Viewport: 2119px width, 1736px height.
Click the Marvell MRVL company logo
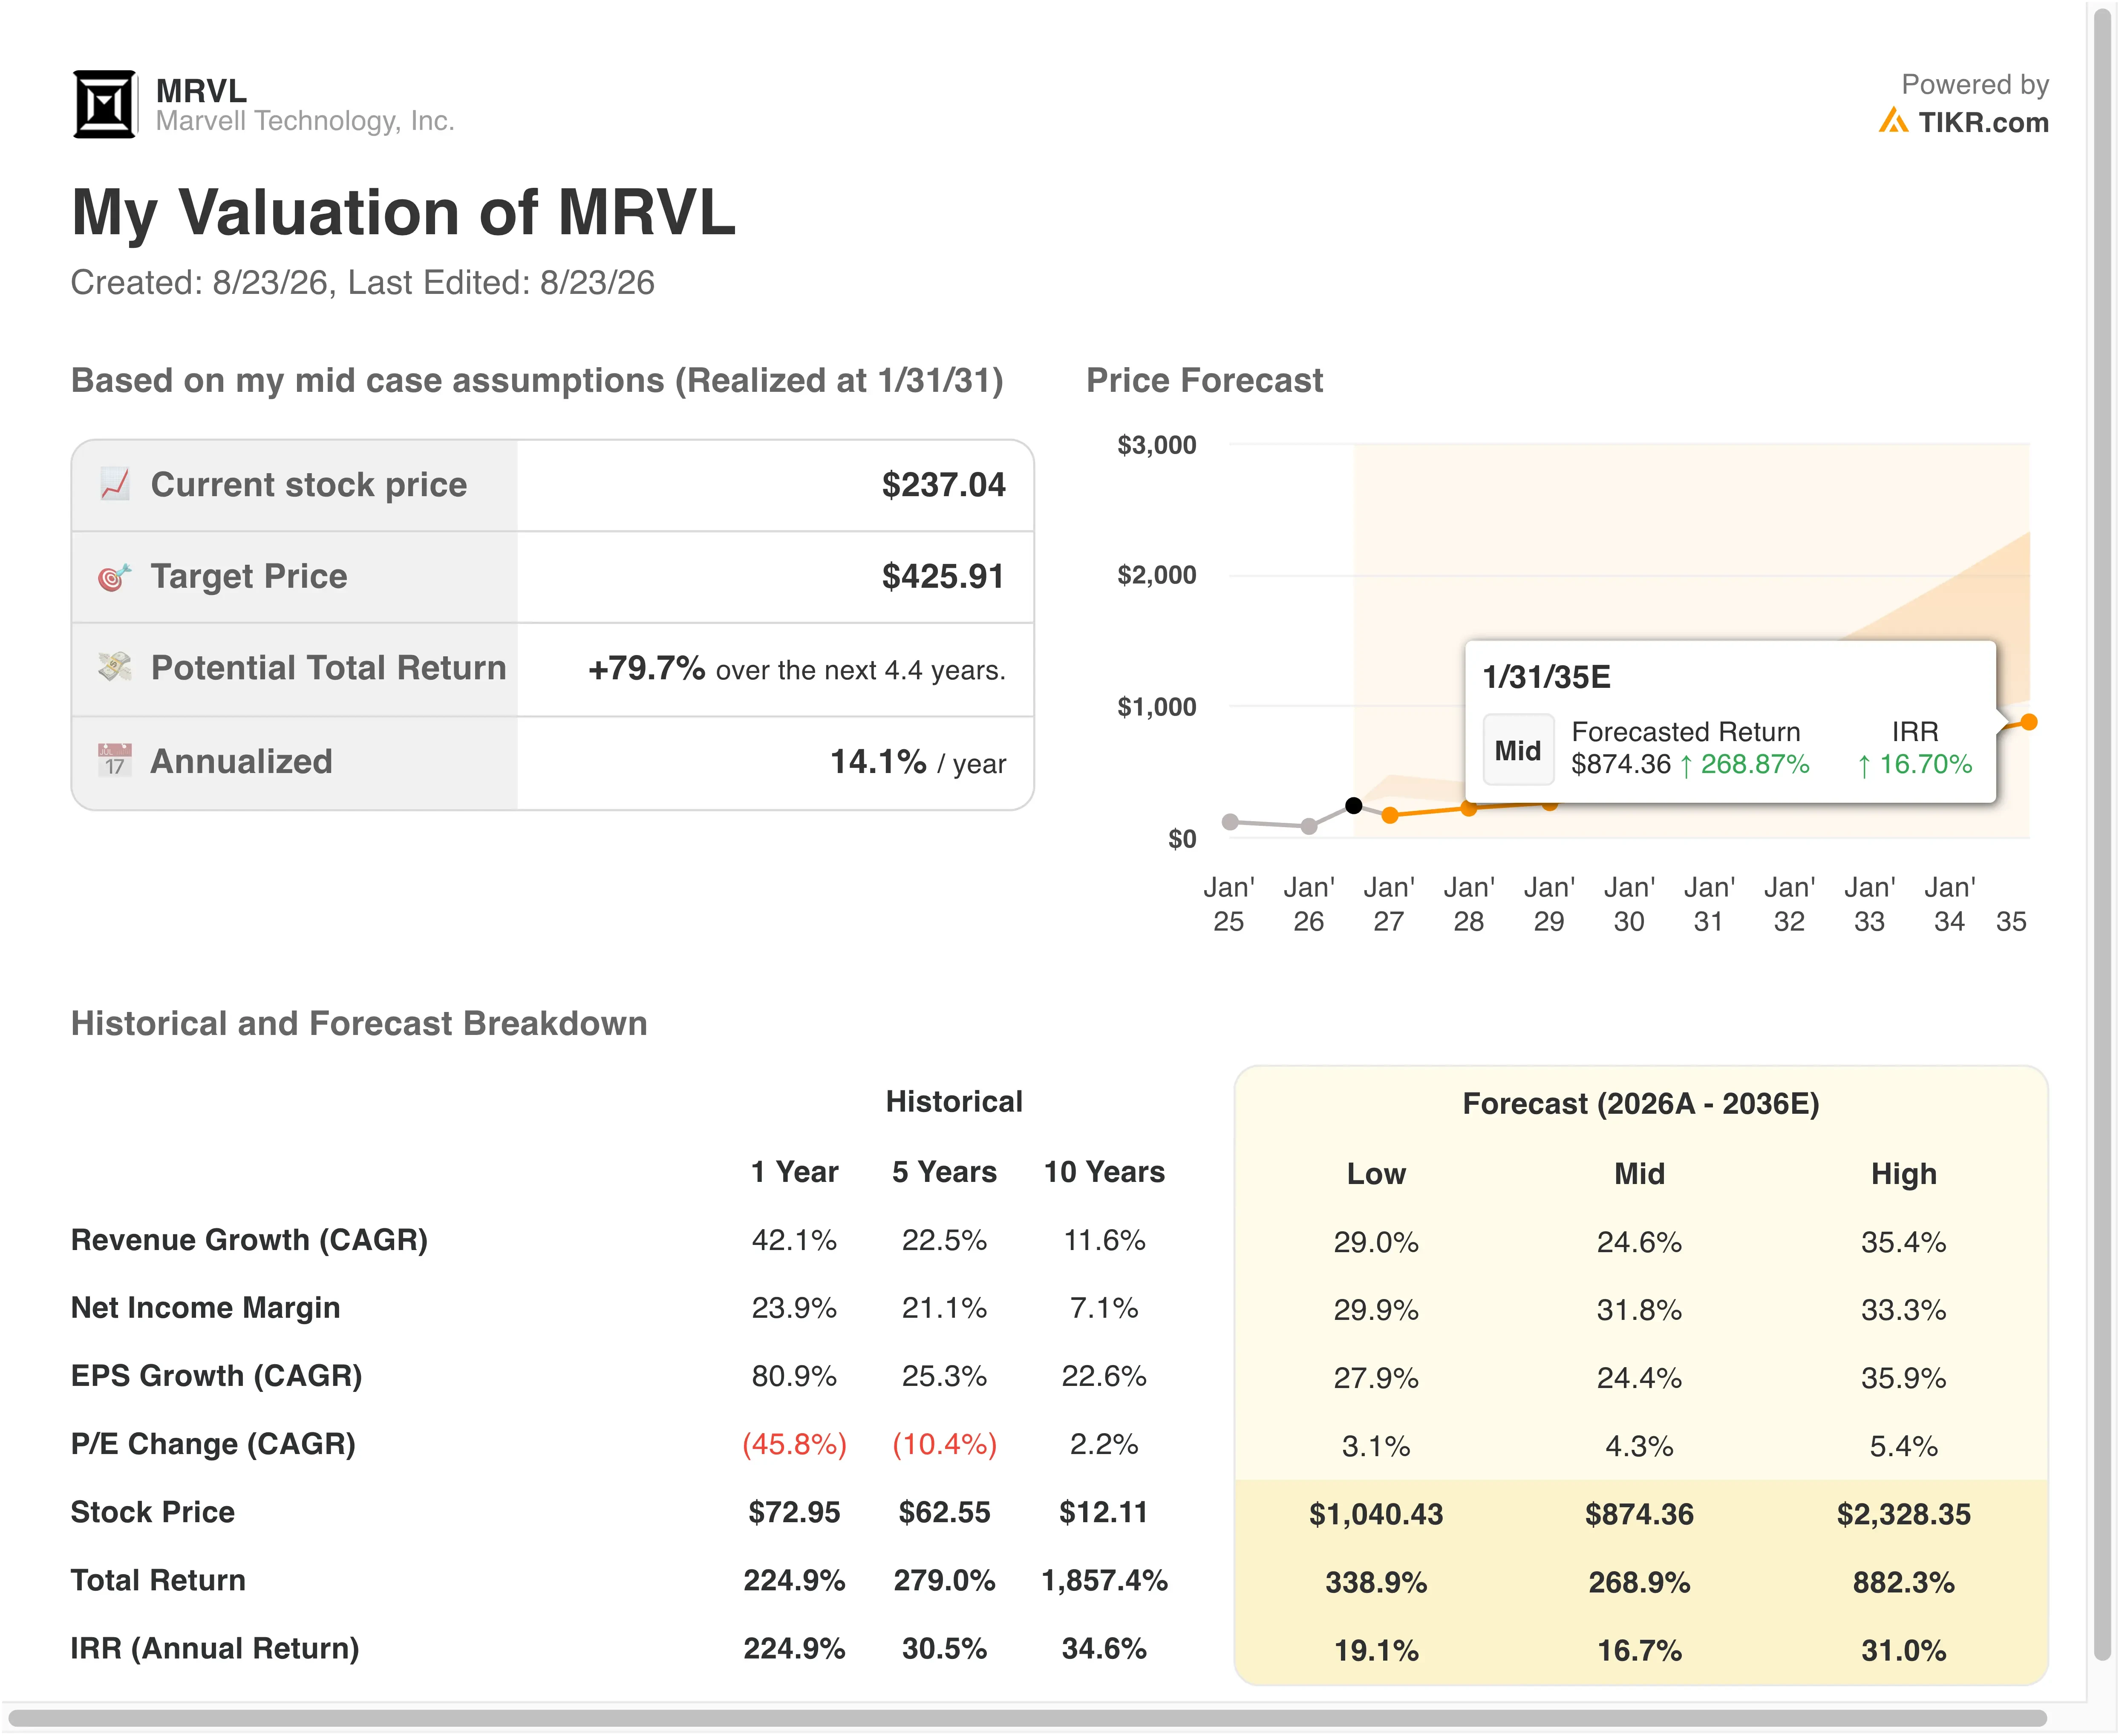[x=104, y=104]
